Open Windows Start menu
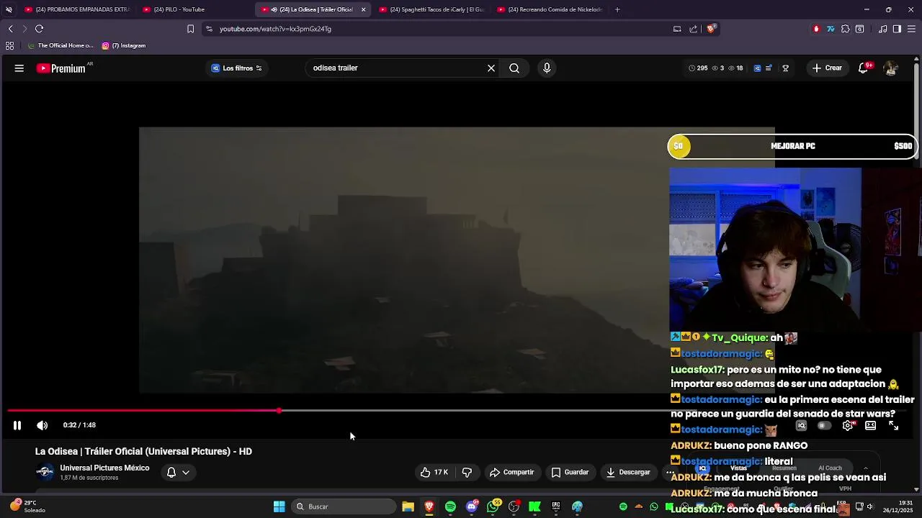The height and width of the screenshot is (518, 922). tap(279, 506)
